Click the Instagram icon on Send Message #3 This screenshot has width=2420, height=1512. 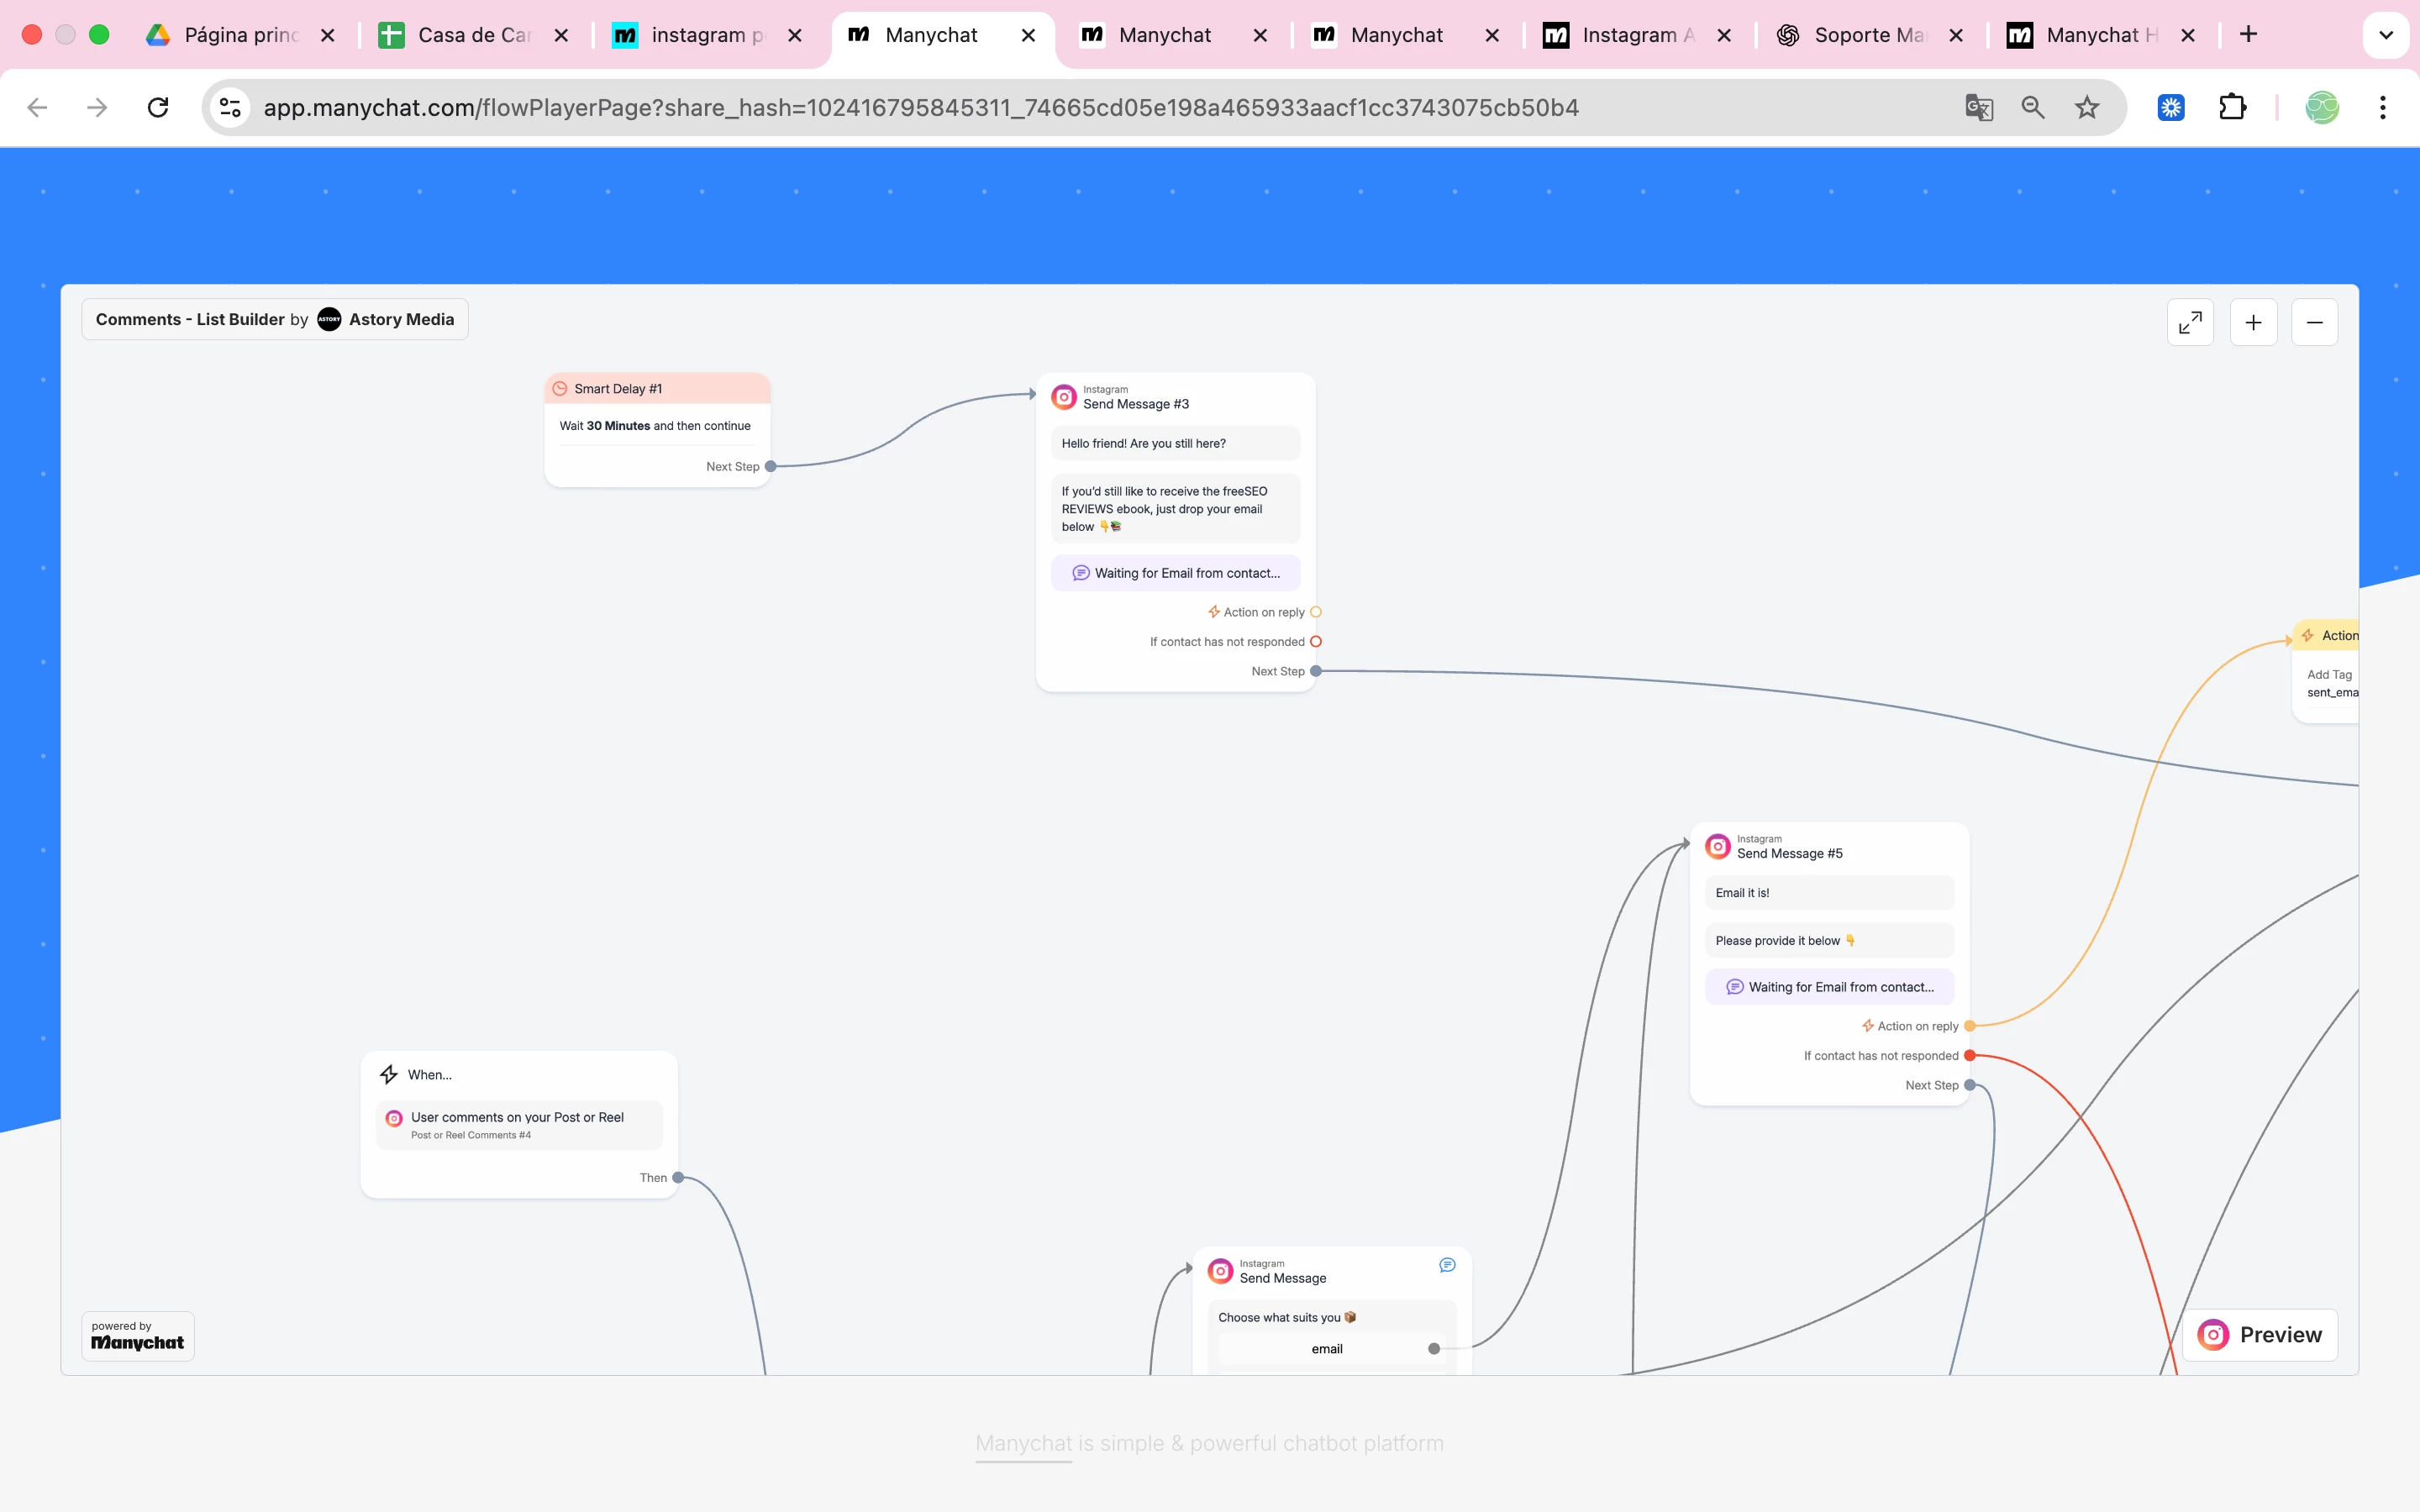click(1064, 397)
